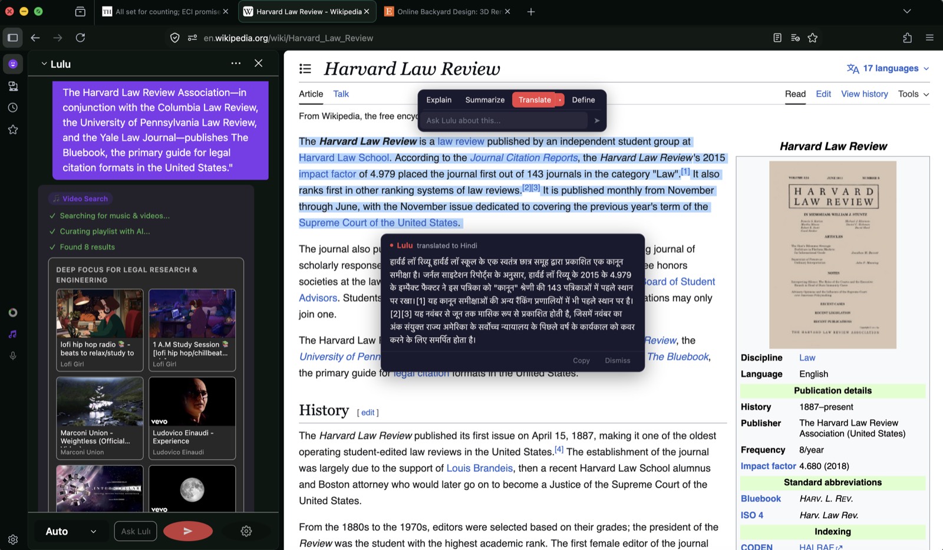Click the translate page icon in address bar
This screenshot has width=943, height=550.
[x=795, y=38]
